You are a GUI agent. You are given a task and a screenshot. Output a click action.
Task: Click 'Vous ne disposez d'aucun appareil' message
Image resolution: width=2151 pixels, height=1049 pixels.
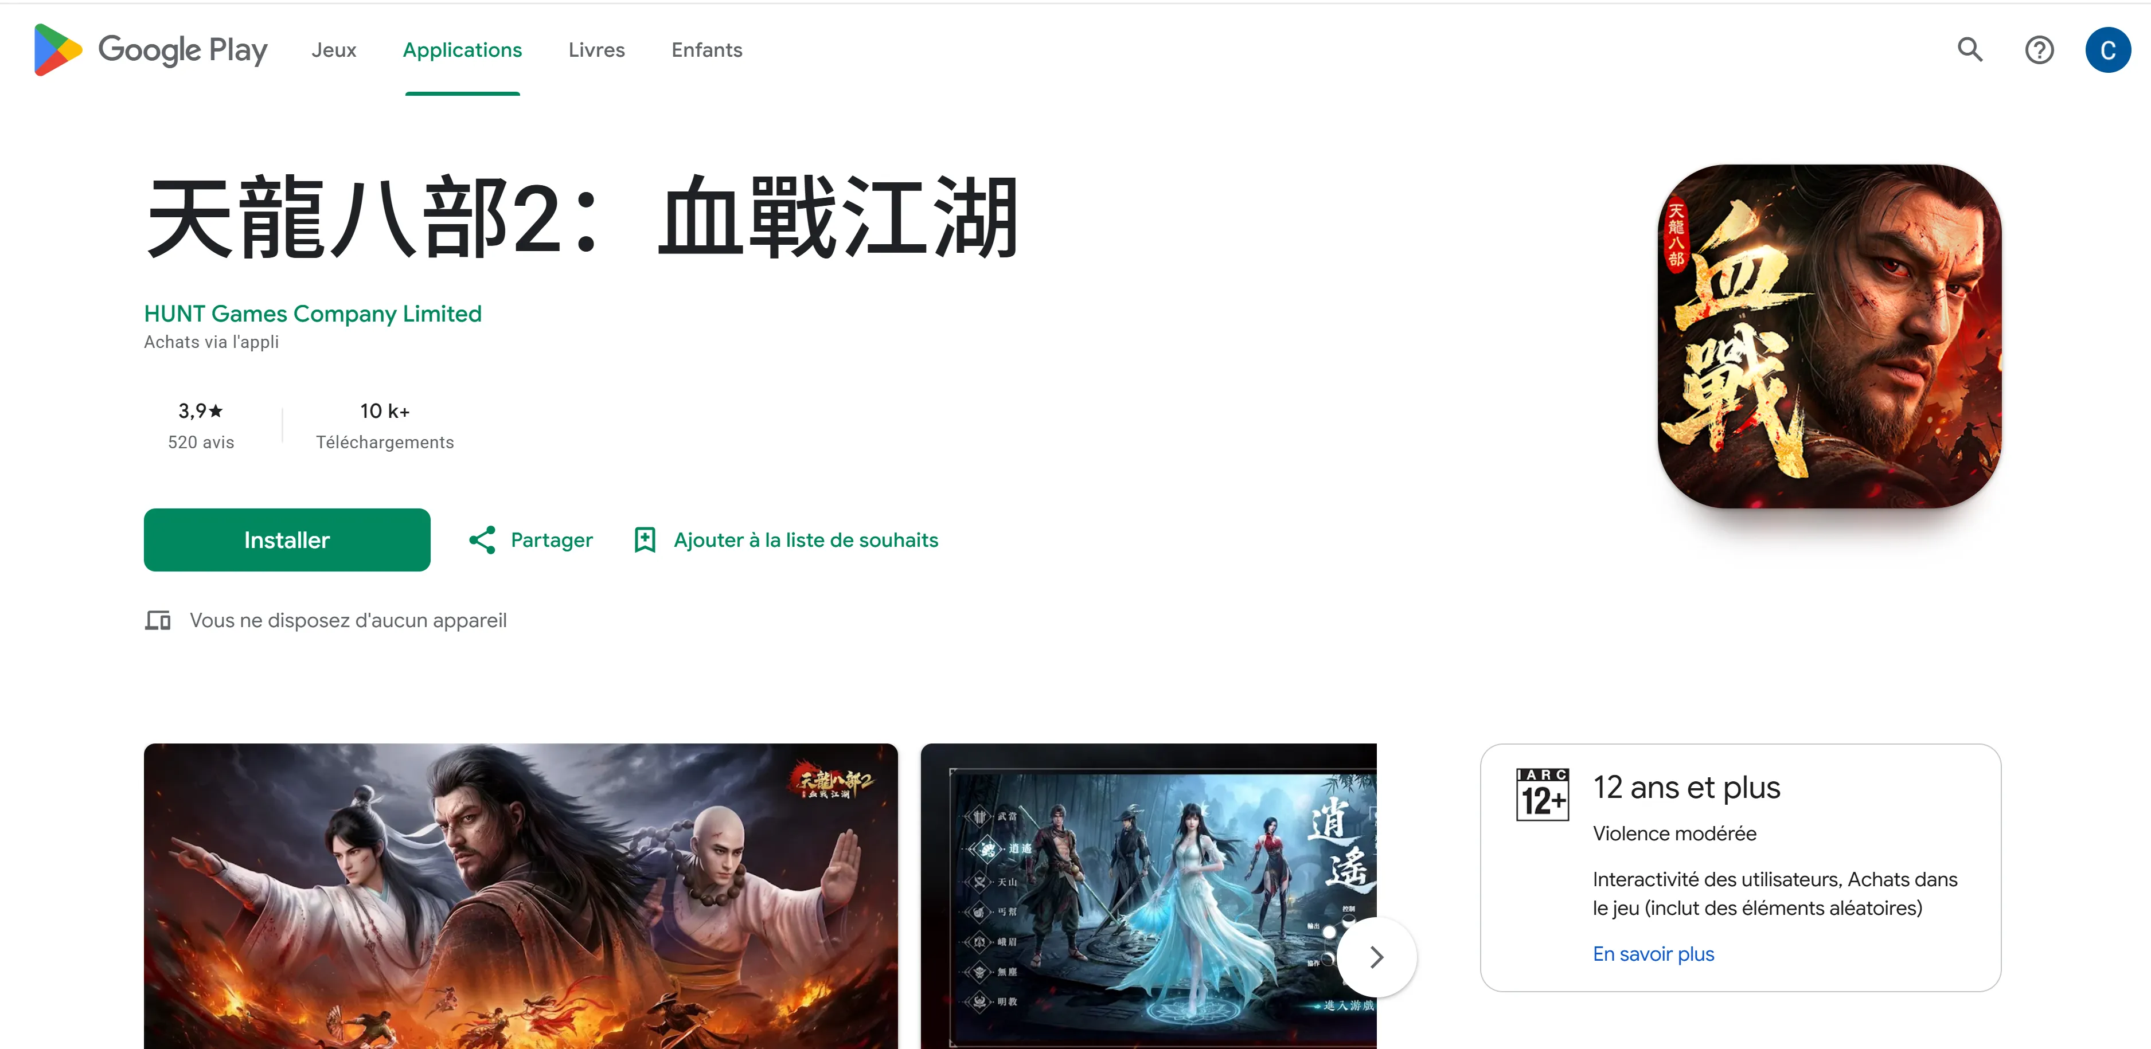coord(348,620)
